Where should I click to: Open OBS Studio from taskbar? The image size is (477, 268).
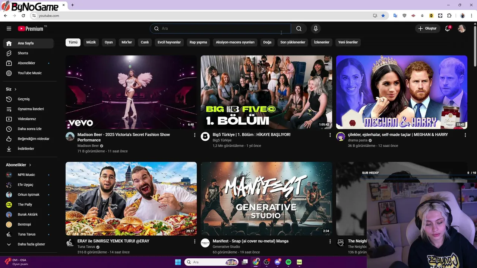pyautogui.click(x=266, y=262)
